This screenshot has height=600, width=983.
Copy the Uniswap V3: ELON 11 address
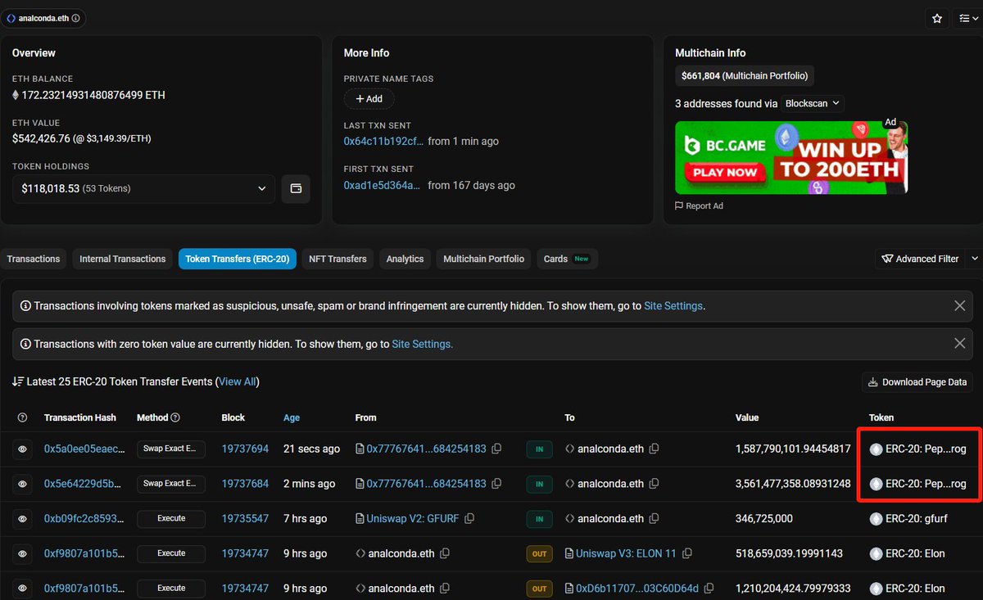point(686,554)
